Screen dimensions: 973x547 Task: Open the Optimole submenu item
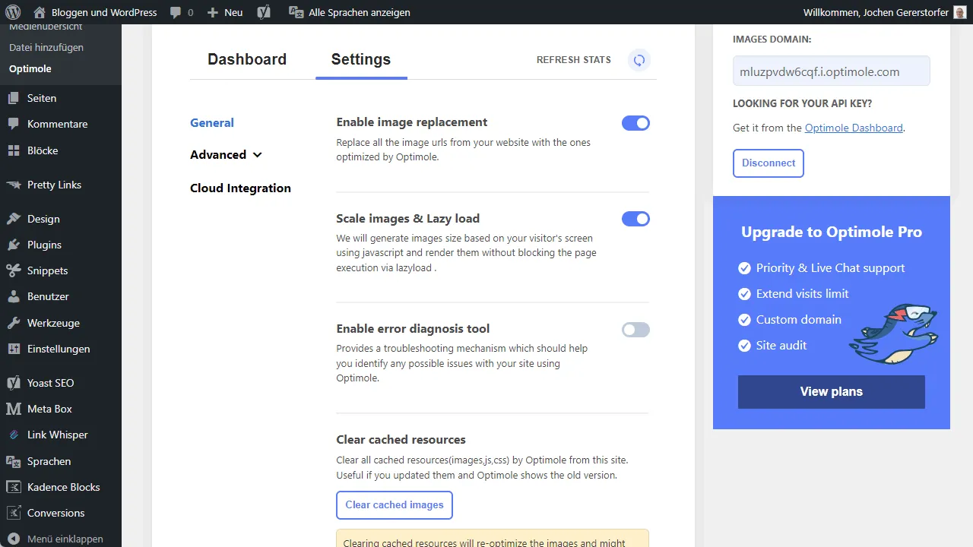coord(30,68)
